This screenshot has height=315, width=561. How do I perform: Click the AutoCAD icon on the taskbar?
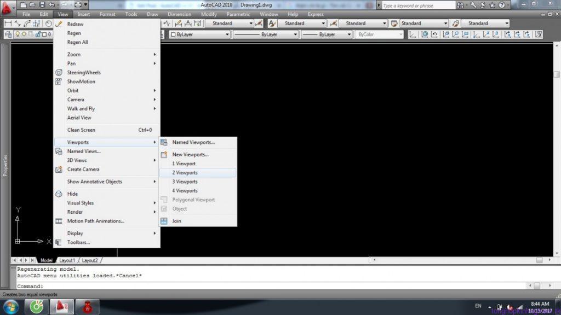(61, 306)
